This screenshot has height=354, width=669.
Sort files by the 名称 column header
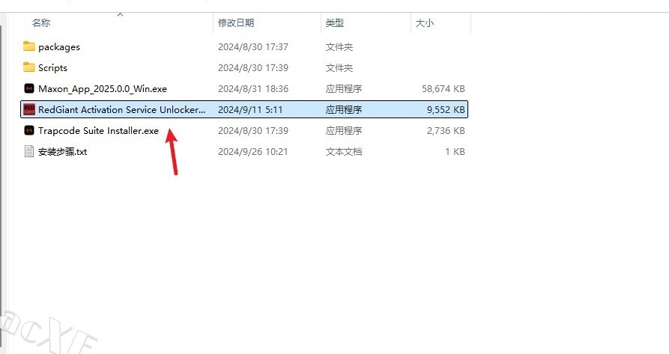click(x=41, y=23)
